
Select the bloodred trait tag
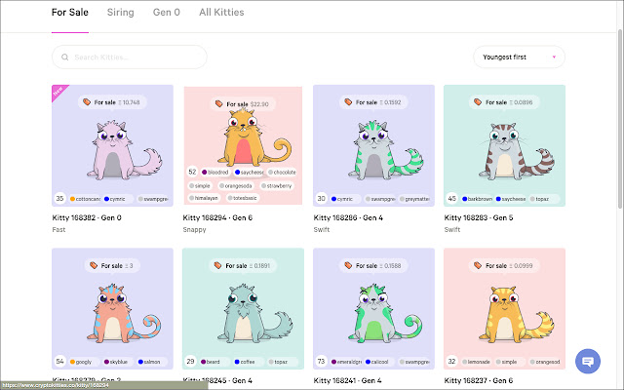click(x=215, y=172)
